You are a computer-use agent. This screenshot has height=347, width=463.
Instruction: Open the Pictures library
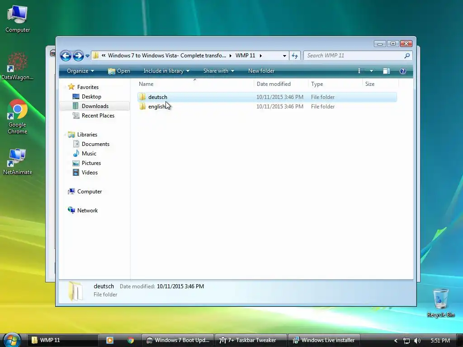pyautogui.click(x=91, y=163)
